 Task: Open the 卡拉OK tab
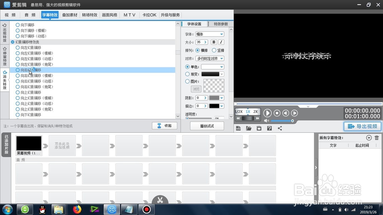tap(149, 15)
